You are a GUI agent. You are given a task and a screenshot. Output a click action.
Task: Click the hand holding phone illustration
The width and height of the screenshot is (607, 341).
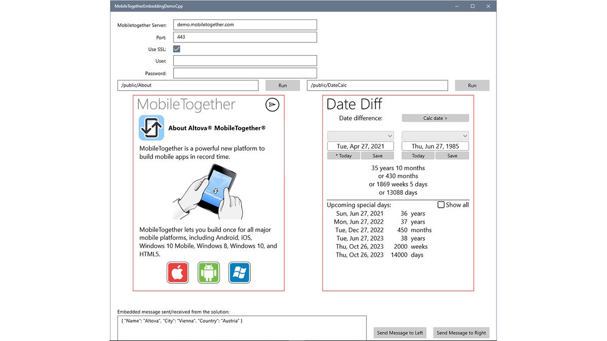pyautogui.click(x=208, y=193)
